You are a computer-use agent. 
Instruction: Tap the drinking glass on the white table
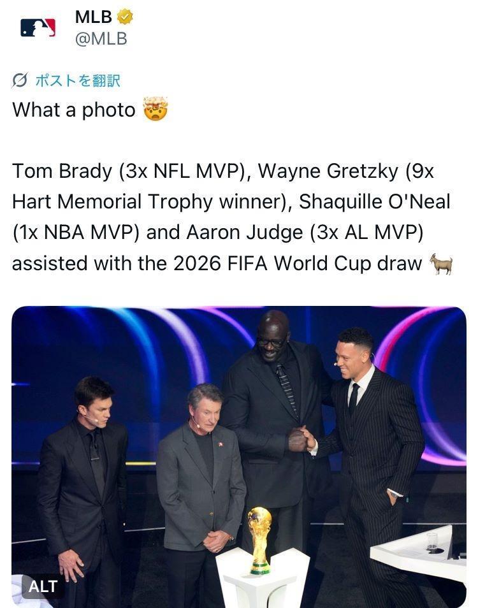(432, 542)
